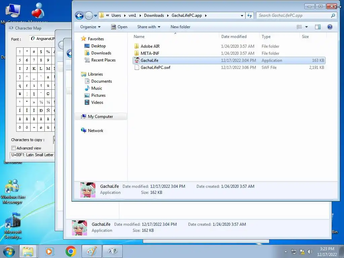Click the volume speaker tray icon
The height and width of the screenshot is (258, 344).
tap(310, 252)
